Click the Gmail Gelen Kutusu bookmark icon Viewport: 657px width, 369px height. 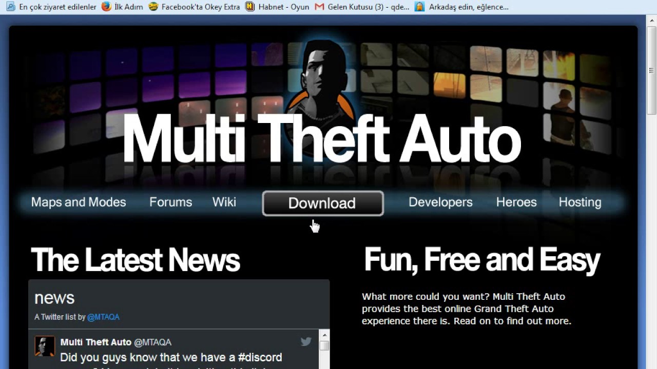(x=319, y=7)
